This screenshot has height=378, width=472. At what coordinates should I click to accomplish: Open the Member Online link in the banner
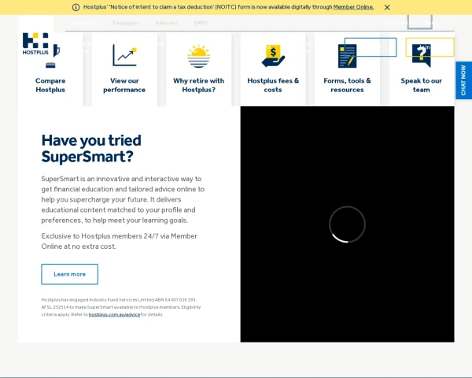tap(353, 7)
